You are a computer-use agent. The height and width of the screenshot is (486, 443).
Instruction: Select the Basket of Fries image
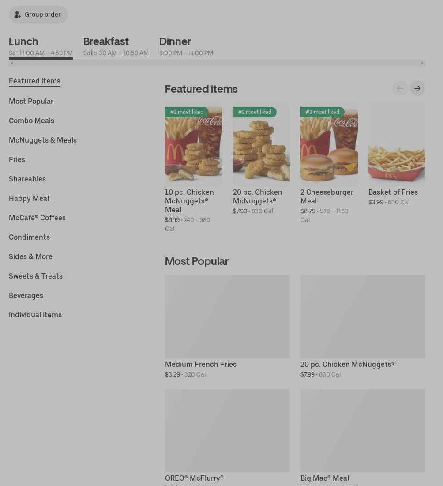[x=396, y=145]
